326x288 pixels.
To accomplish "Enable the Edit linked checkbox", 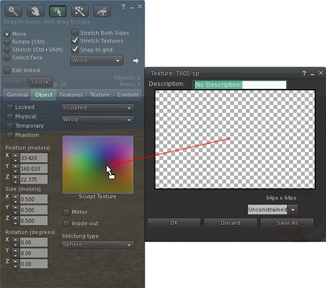I will (x=7, y=70).
